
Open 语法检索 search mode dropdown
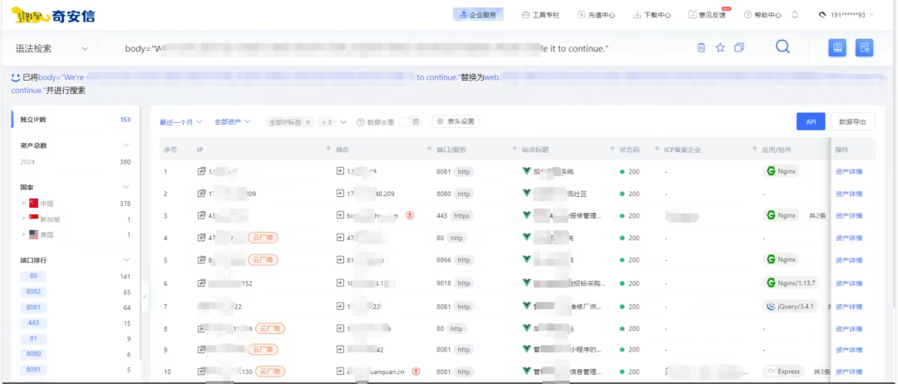point(52,49)
